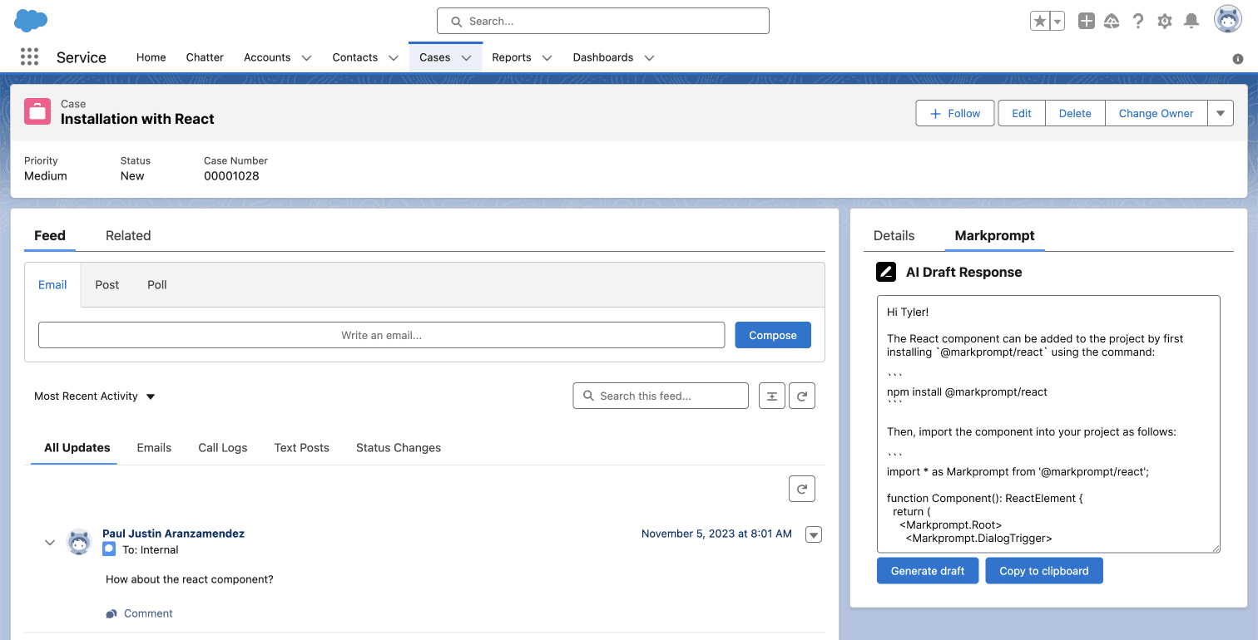
Task: Click the Edit case button
Action: point(1022,114)
